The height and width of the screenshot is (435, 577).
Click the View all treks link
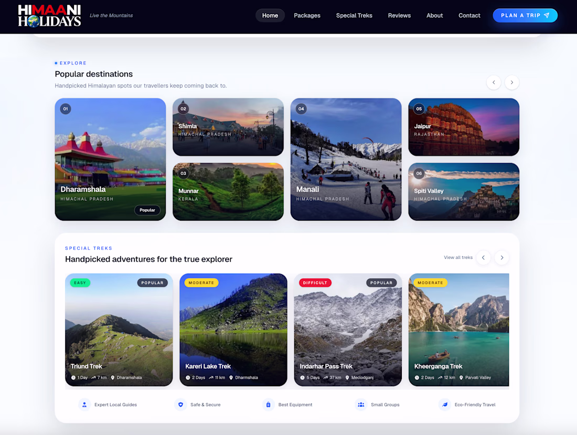click(458, 257)
